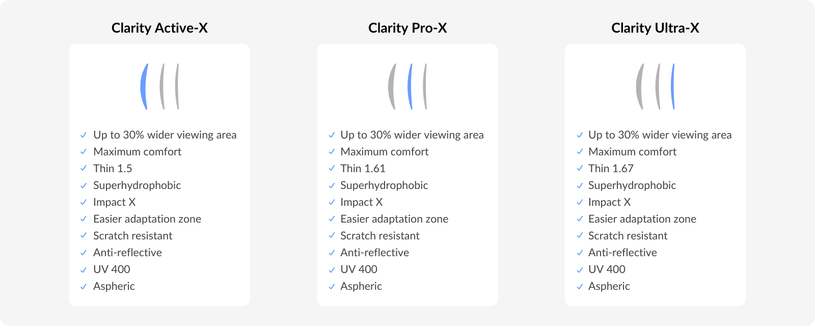Select the blue middle lens in Pro-X card
The height and width of the screenshot is (326, 815).
click(x=410, y=87)
